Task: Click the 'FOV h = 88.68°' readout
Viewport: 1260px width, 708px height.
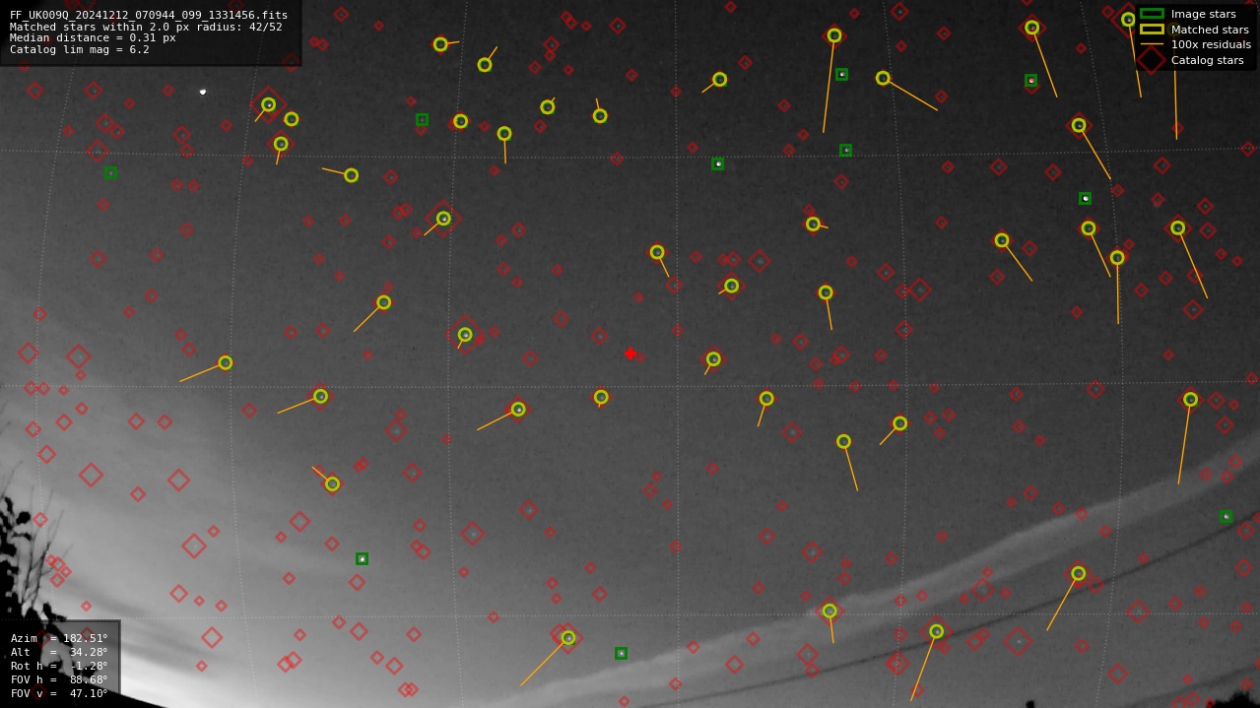Action: (x=59, y=679)
